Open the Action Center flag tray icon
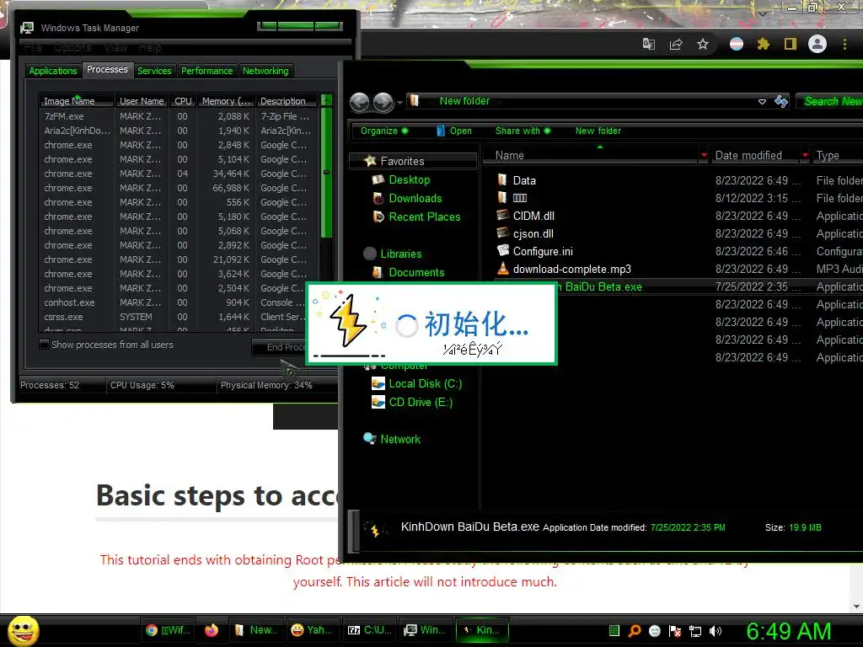 point(675,631)
